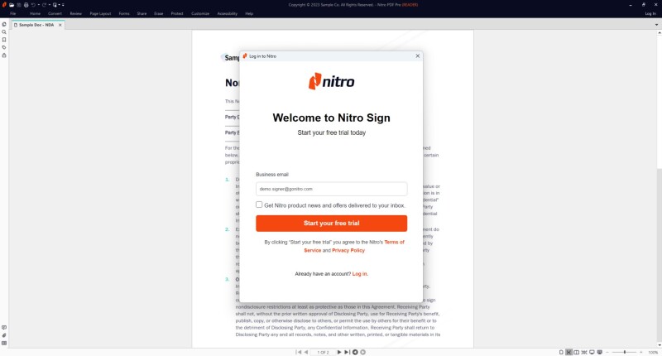The image size is (662, 356).
Task: Click the Open folder icon in quick access toolbar
Action: click(12, 5)
